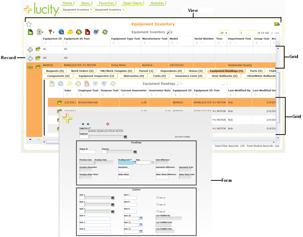Select the add new record icon on toolbar

(31, 32)
